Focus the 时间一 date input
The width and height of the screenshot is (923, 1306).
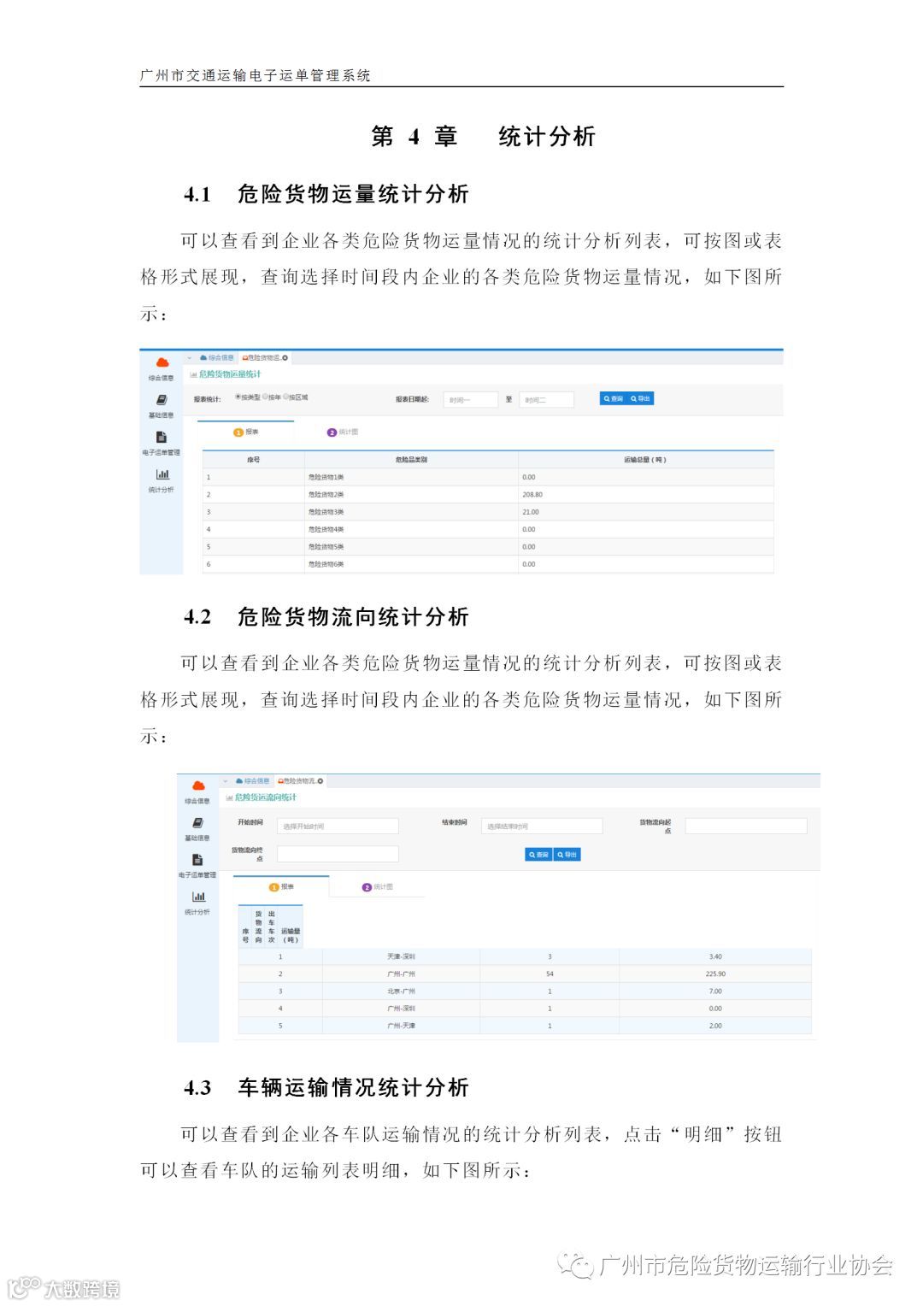pyautogui.click(x=470, y=400)
